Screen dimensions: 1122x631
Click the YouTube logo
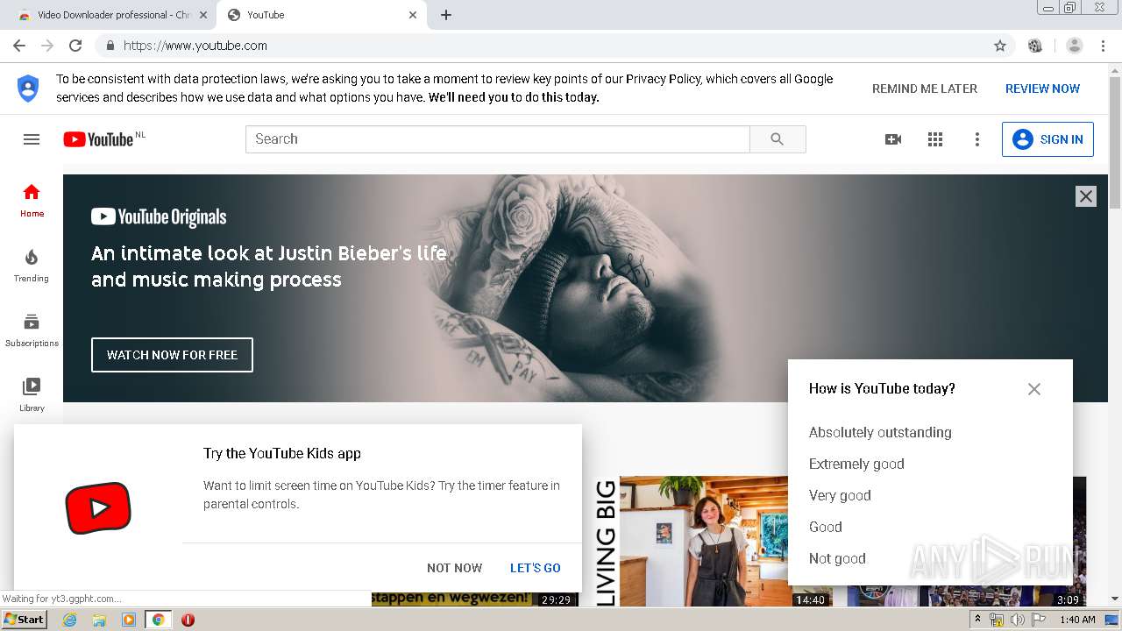point(98,139)
